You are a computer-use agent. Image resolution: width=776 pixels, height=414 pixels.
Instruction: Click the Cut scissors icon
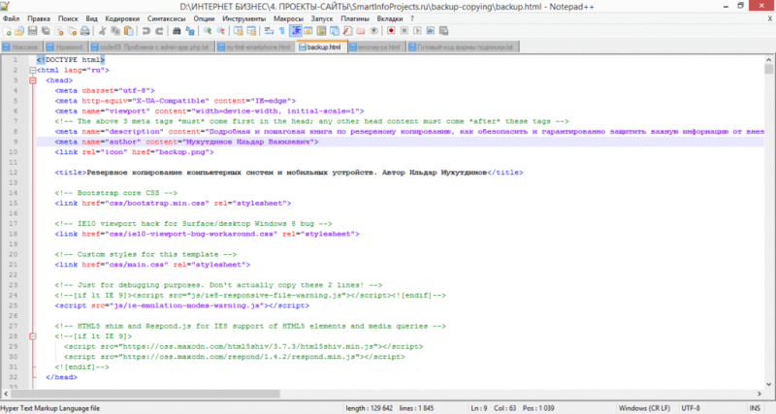pyautogui.click(x=102, y=31)
